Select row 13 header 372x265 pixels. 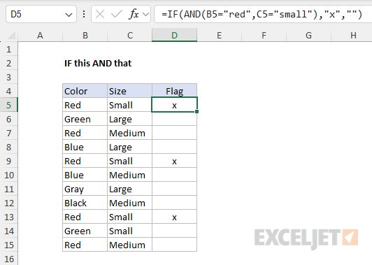[x=9, y=217]
